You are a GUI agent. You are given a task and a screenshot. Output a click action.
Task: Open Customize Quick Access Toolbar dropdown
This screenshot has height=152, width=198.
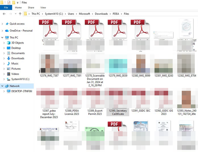(17, 2)
